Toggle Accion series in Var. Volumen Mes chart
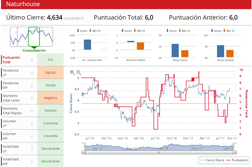The width and height of the screenshot is (252, 167). pos(82,31)
